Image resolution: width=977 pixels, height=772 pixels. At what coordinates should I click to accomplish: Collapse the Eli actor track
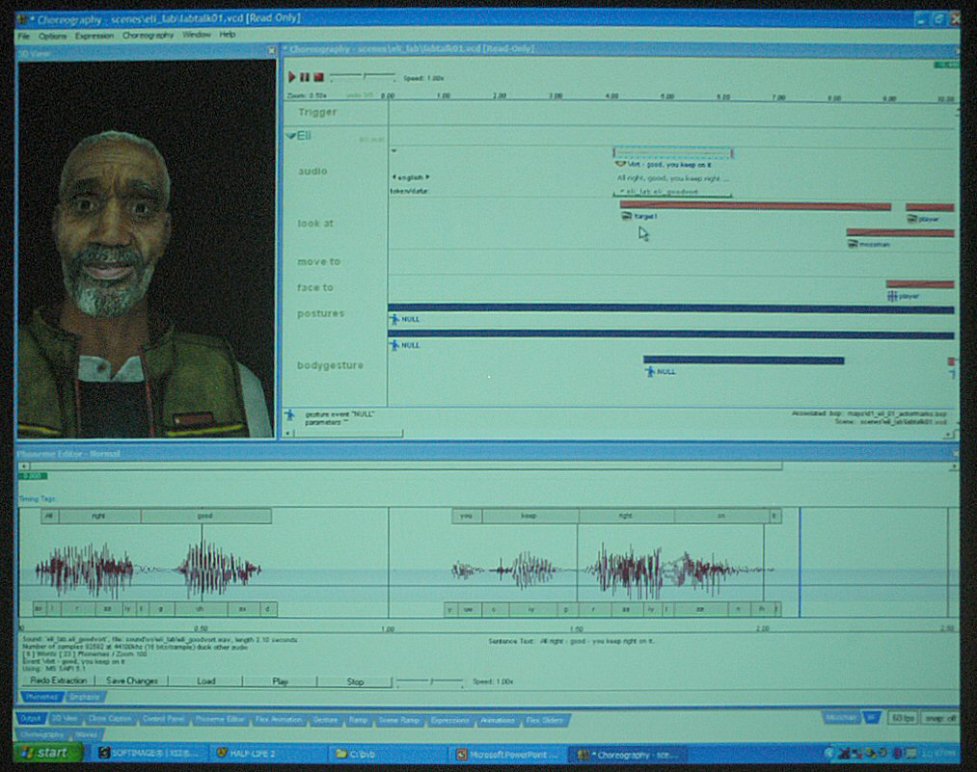[290, 137]
